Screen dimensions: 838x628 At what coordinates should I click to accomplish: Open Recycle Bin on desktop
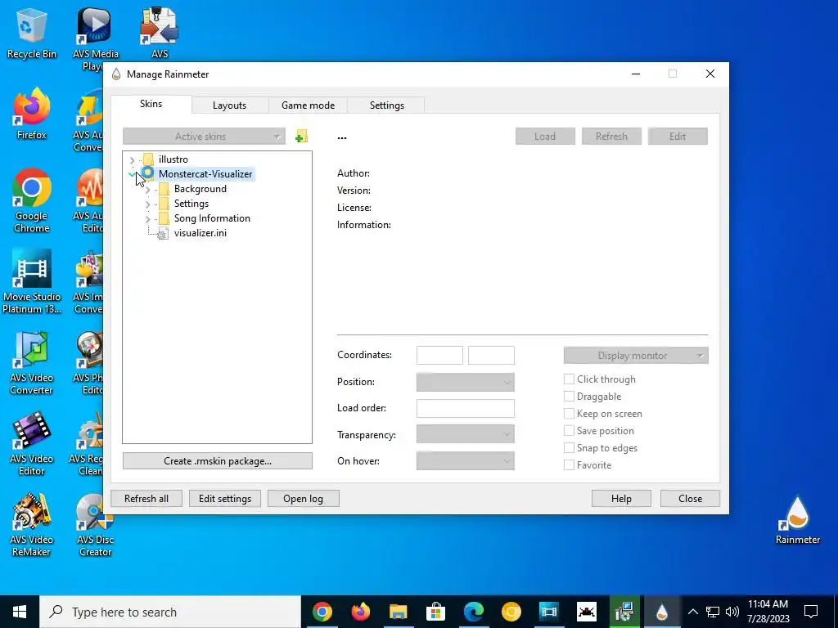[x=32, y=33]
